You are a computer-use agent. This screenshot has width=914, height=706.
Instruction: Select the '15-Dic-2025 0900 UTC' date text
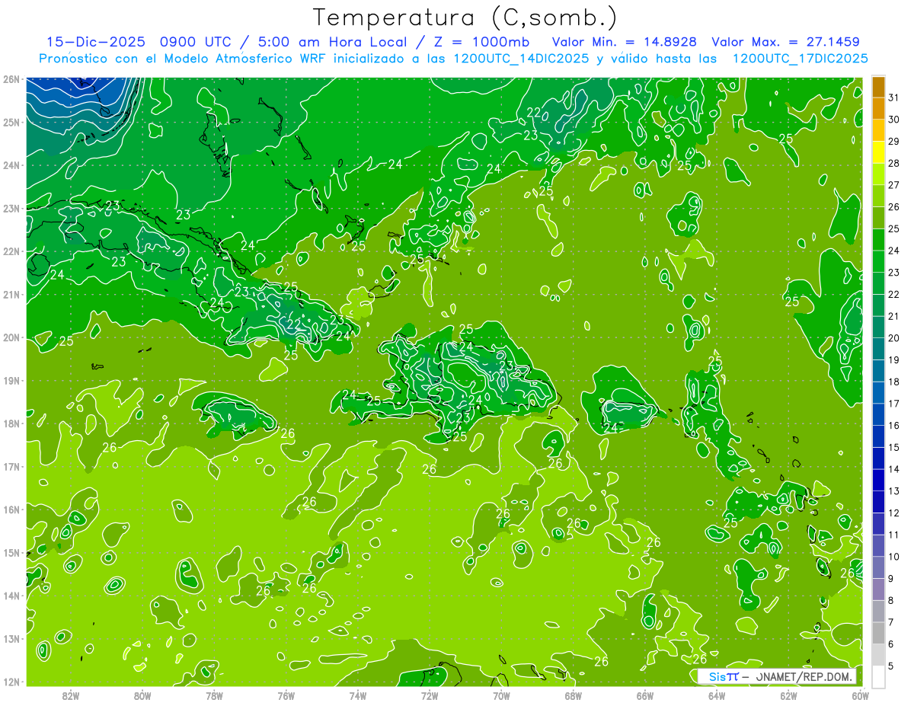coord(139,42)
